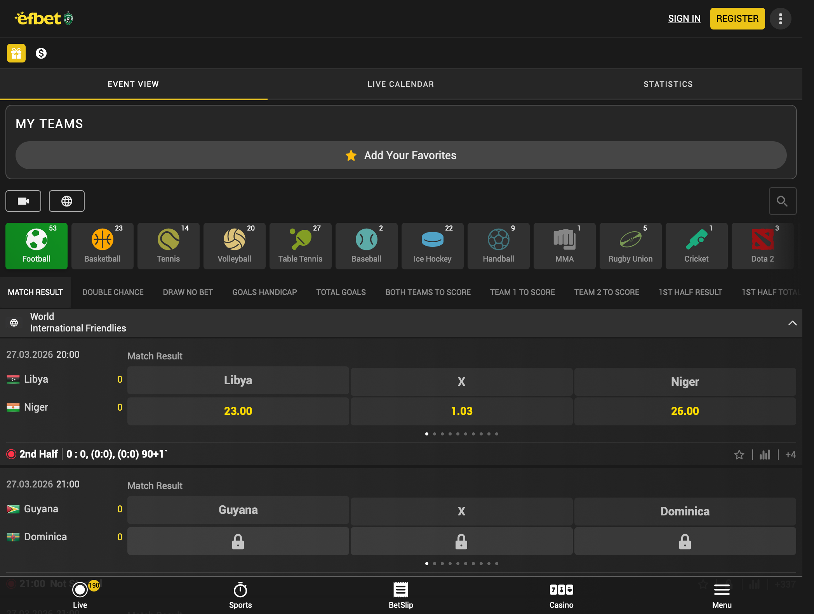Click the Register button
Screen dimensions: 814x614
(x=737, y=19)
